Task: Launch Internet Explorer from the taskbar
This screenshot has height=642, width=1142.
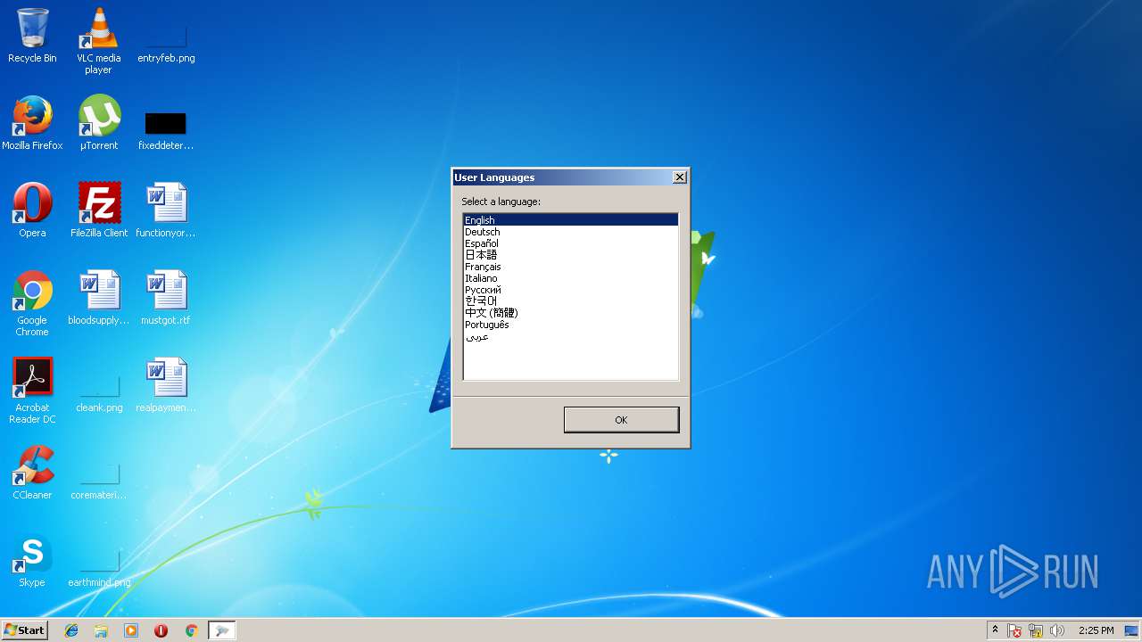Action: click(x=71, y=630)
